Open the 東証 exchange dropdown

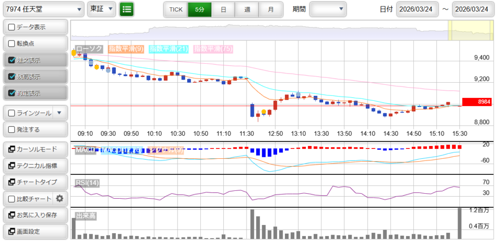click(102, 9)
